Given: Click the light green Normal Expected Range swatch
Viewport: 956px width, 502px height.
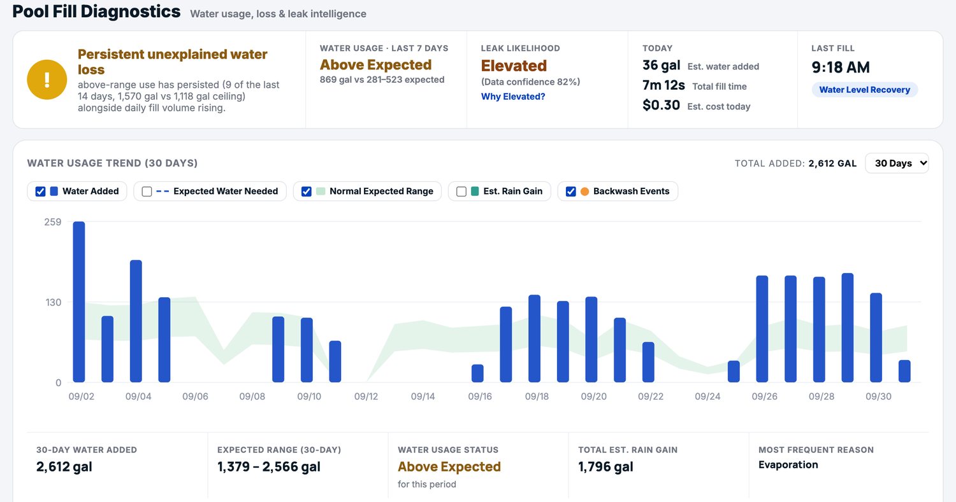Looking at the screenshot, I should [x=321, y=191].
